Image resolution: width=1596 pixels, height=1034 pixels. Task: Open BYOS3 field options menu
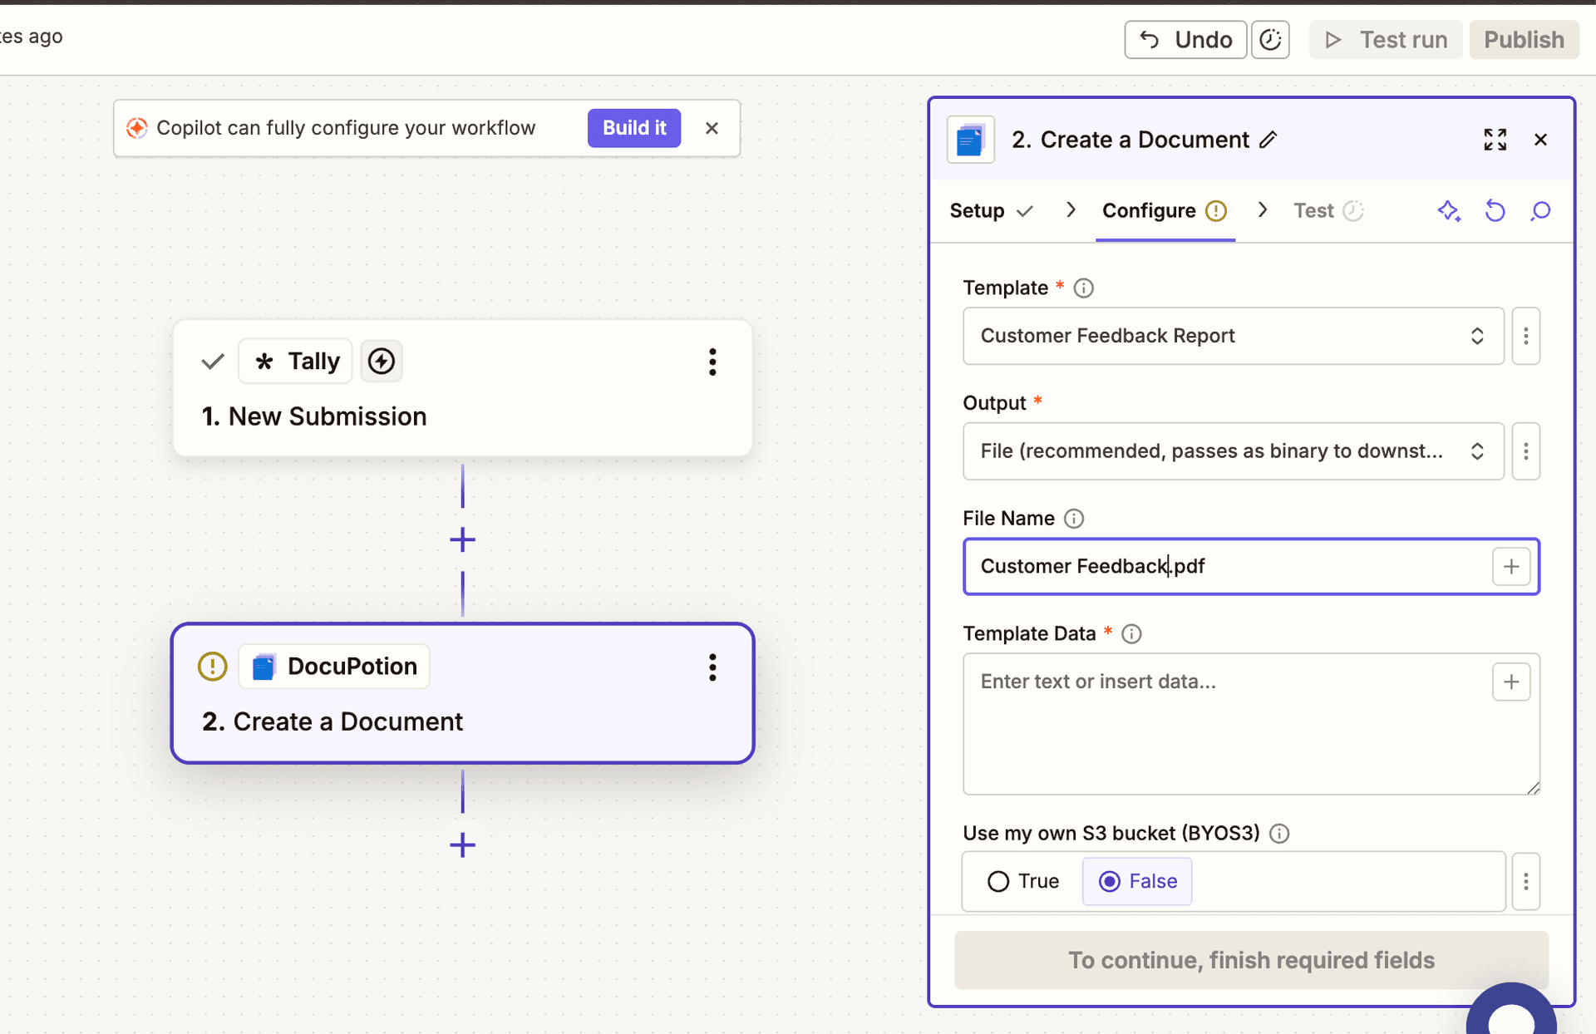point(1525,881)
